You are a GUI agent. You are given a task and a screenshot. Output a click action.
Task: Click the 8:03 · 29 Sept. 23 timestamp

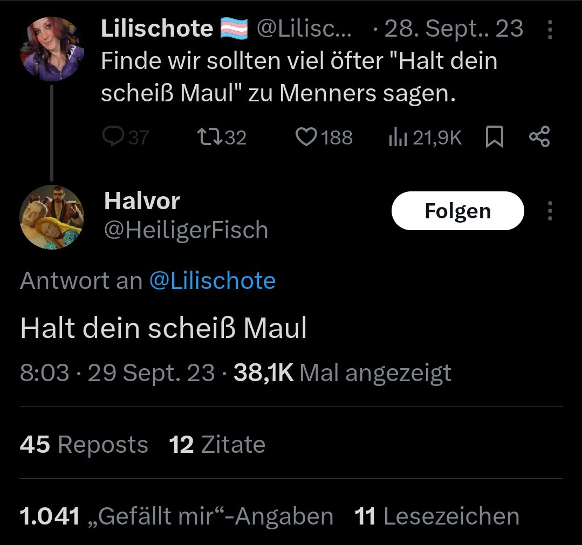[117, 372]
